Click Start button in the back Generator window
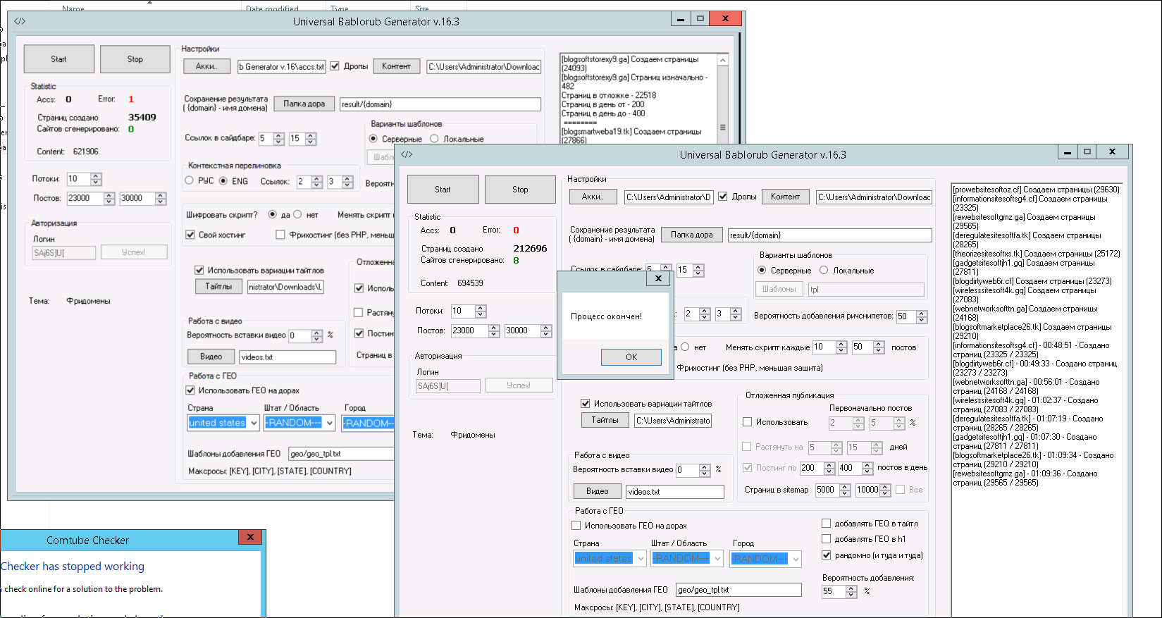1162x618 pixels. [x=59, y=59]
